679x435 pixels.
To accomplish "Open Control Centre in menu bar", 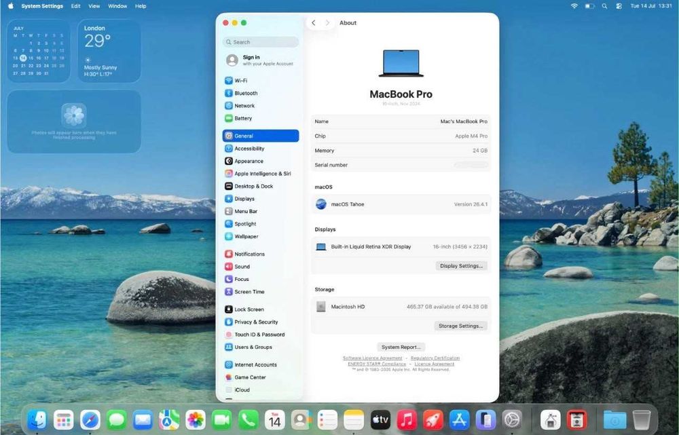I will point(619,6).
